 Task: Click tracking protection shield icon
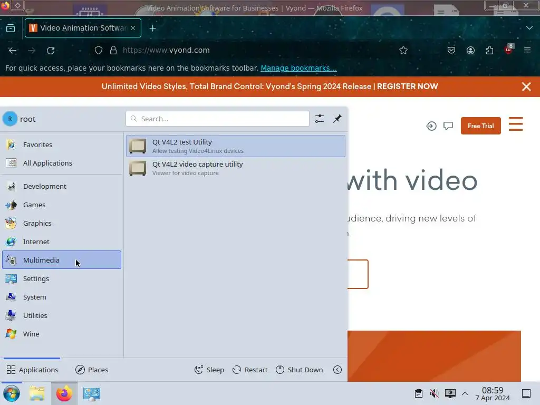[x=99, y=50]
